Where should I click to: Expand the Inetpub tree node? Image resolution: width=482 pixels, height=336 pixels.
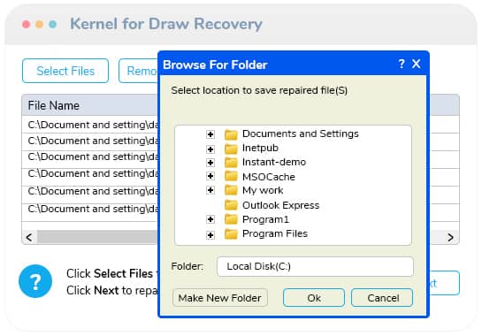tap(210, 149)
